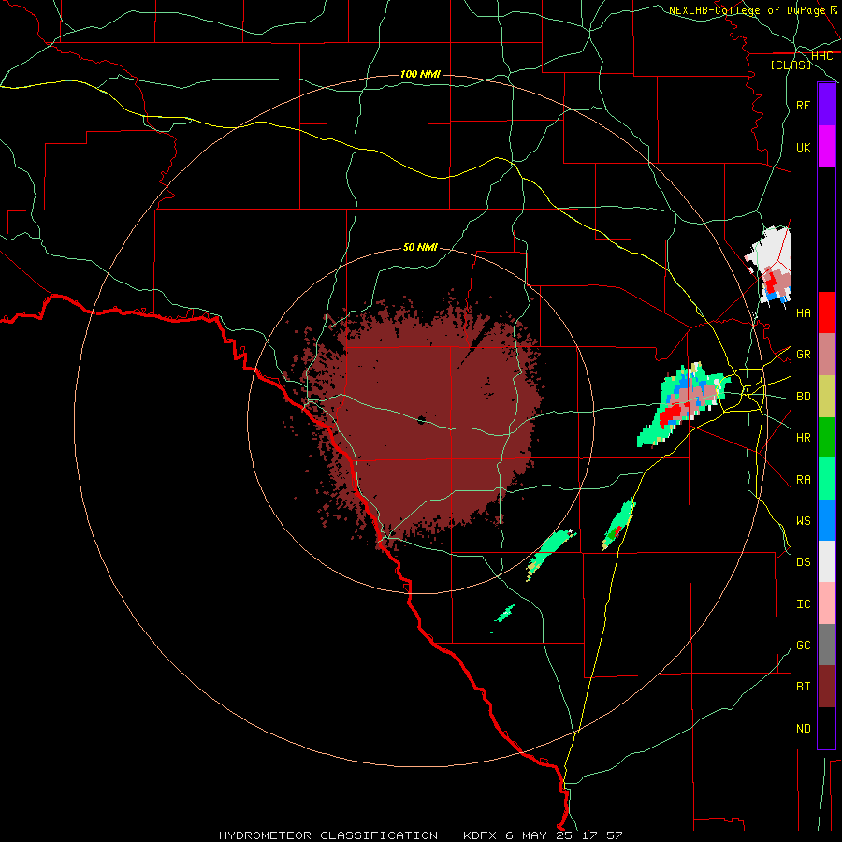Click the DS white legend swatch
842x842 pixels.
826,561
